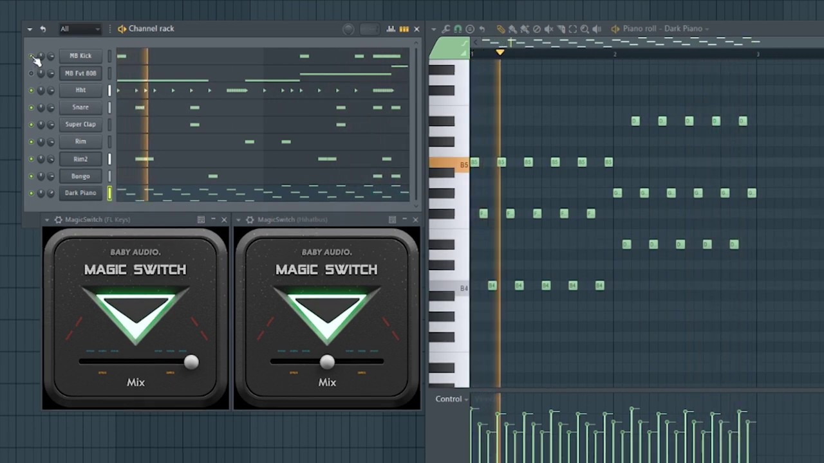This screenshot has height=463, width=824.
Task: Click the speaker icon beside Piano roll title
Action: pos(615,29)
